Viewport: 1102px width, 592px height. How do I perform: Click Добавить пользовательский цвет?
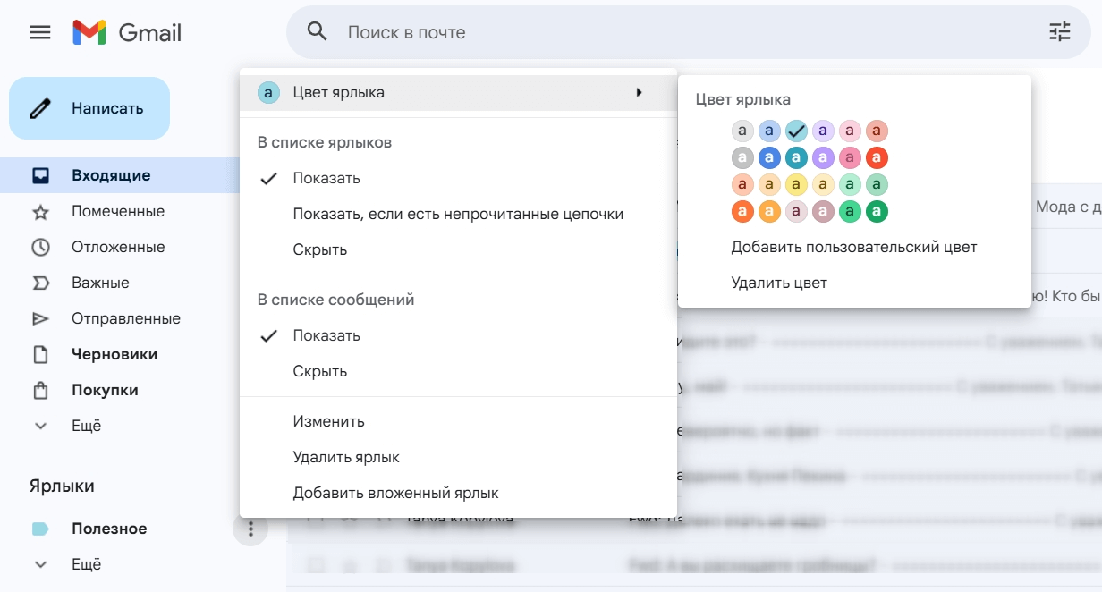coord(853,247)
